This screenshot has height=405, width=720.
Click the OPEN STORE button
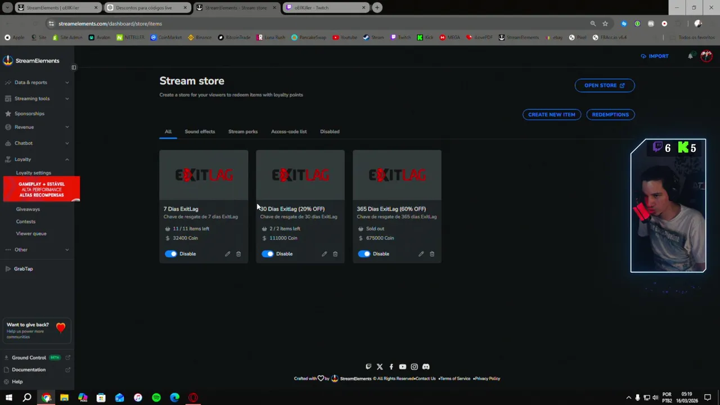click(605, 85)
